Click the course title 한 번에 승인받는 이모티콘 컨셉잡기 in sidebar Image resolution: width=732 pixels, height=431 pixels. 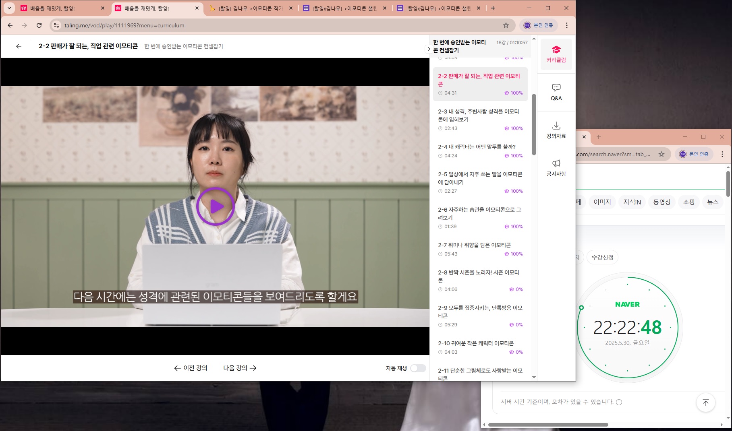[x=459, y=46]
